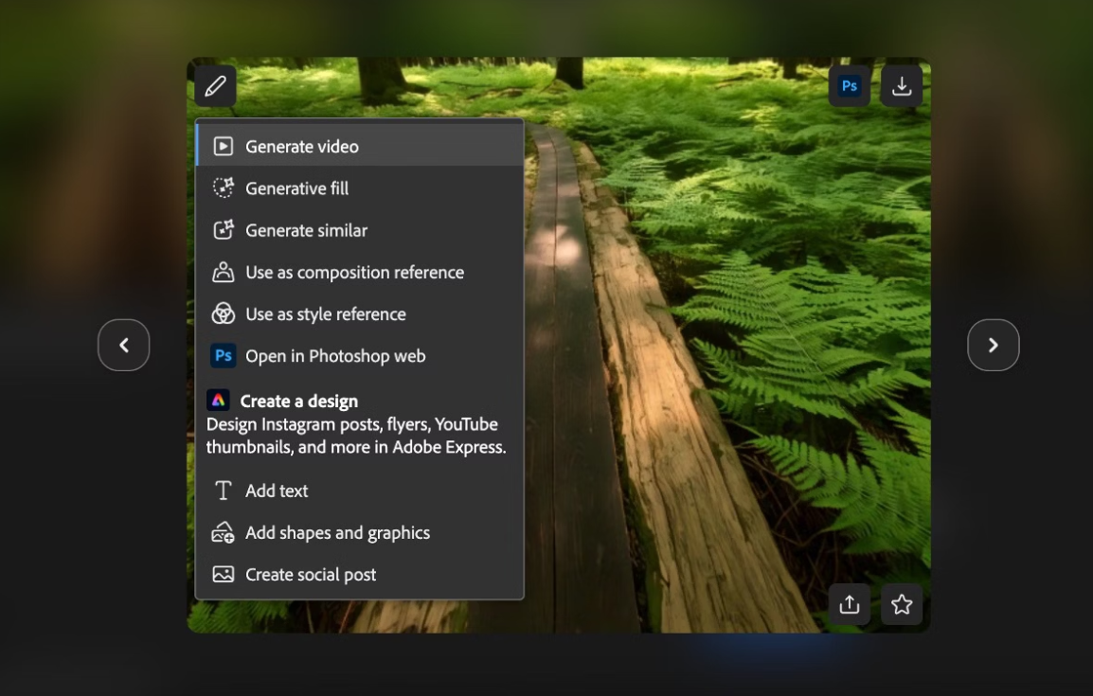Click the composition reference icon

224,272
